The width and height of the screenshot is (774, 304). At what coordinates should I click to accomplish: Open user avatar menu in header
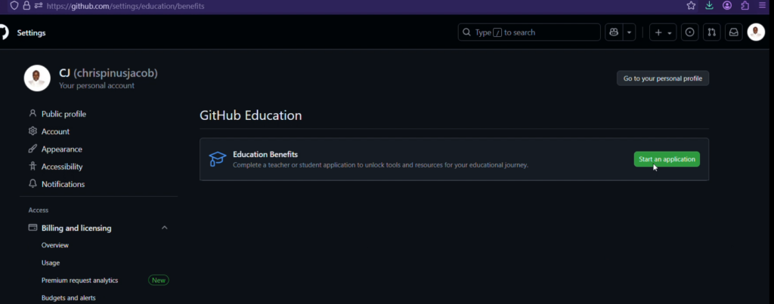tap(756, 32)
